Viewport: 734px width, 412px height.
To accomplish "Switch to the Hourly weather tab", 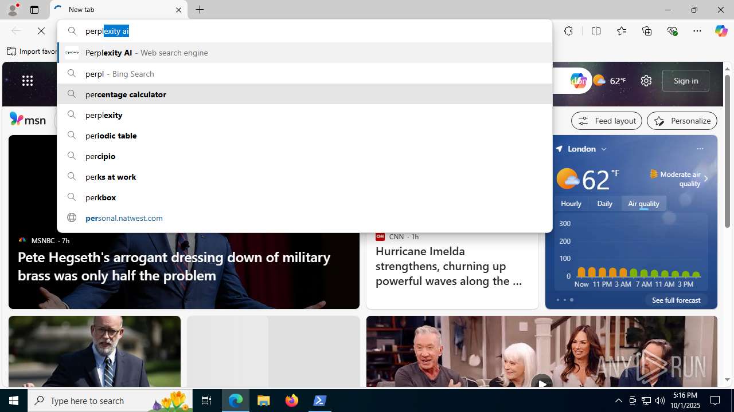I will pos(571,203).
